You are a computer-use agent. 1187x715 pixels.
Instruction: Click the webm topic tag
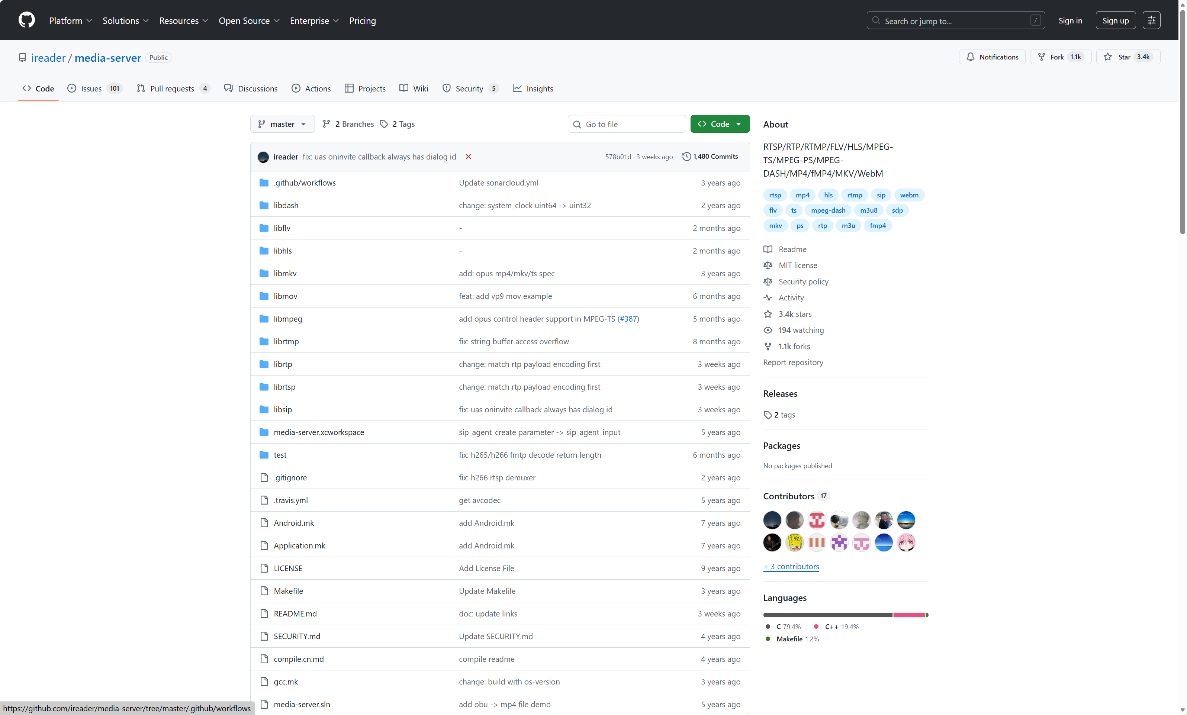[909, 195]
